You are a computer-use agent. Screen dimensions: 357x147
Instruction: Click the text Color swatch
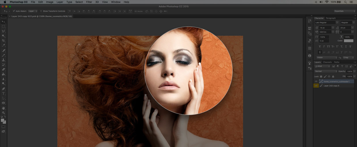(348, 41)
